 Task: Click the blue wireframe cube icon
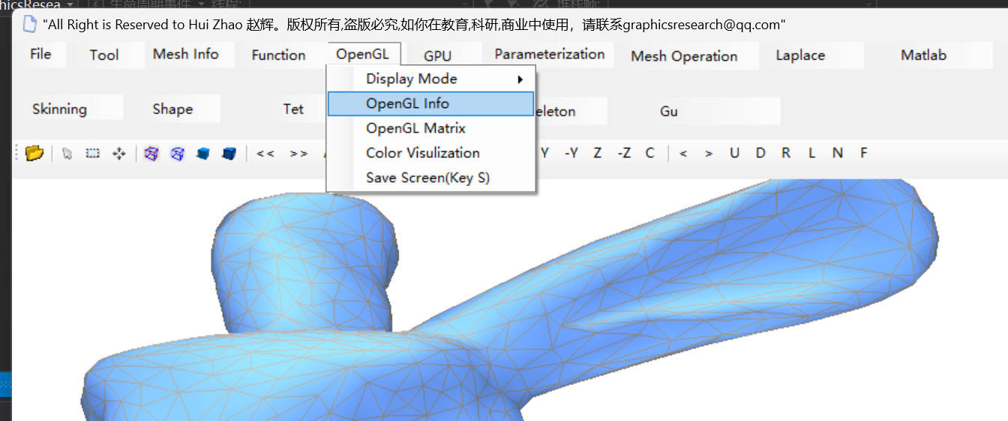point(178,154)
